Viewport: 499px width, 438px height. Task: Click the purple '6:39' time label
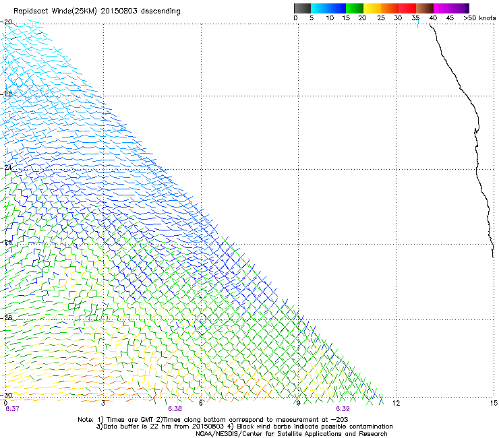343,409
